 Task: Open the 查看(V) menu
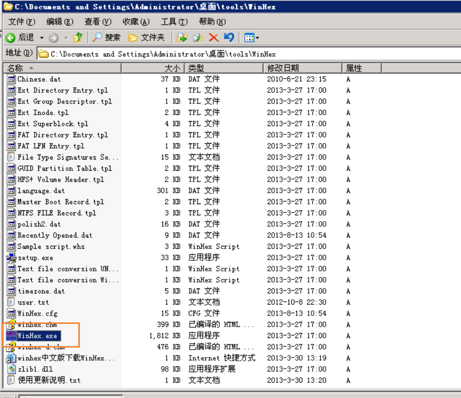click(x=98, y=22)
